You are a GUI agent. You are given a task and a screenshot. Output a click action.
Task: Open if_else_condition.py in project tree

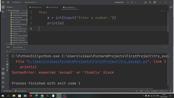(x=18, y=29)
